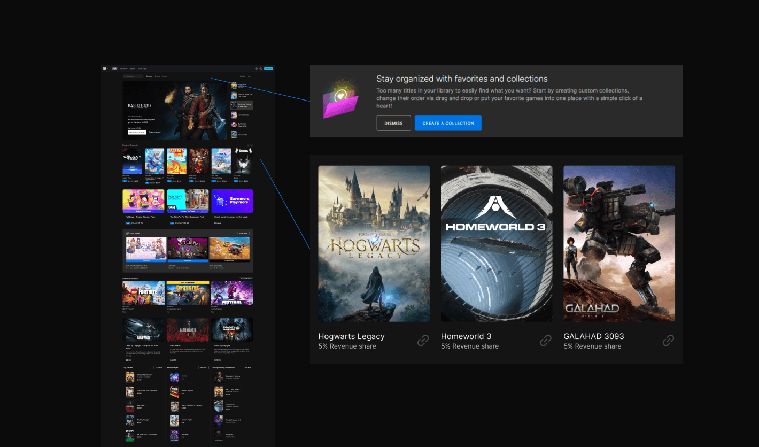This screenshot has height=447, width=759.
Task: Open the Hogwarts Legacy cover art
Action: point(374,243)
